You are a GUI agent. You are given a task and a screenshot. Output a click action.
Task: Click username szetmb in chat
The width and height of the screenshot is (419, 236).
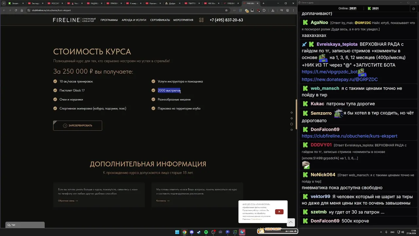319,212
